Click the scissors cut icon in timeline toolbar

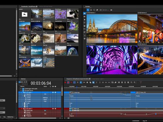click(84, 82)
